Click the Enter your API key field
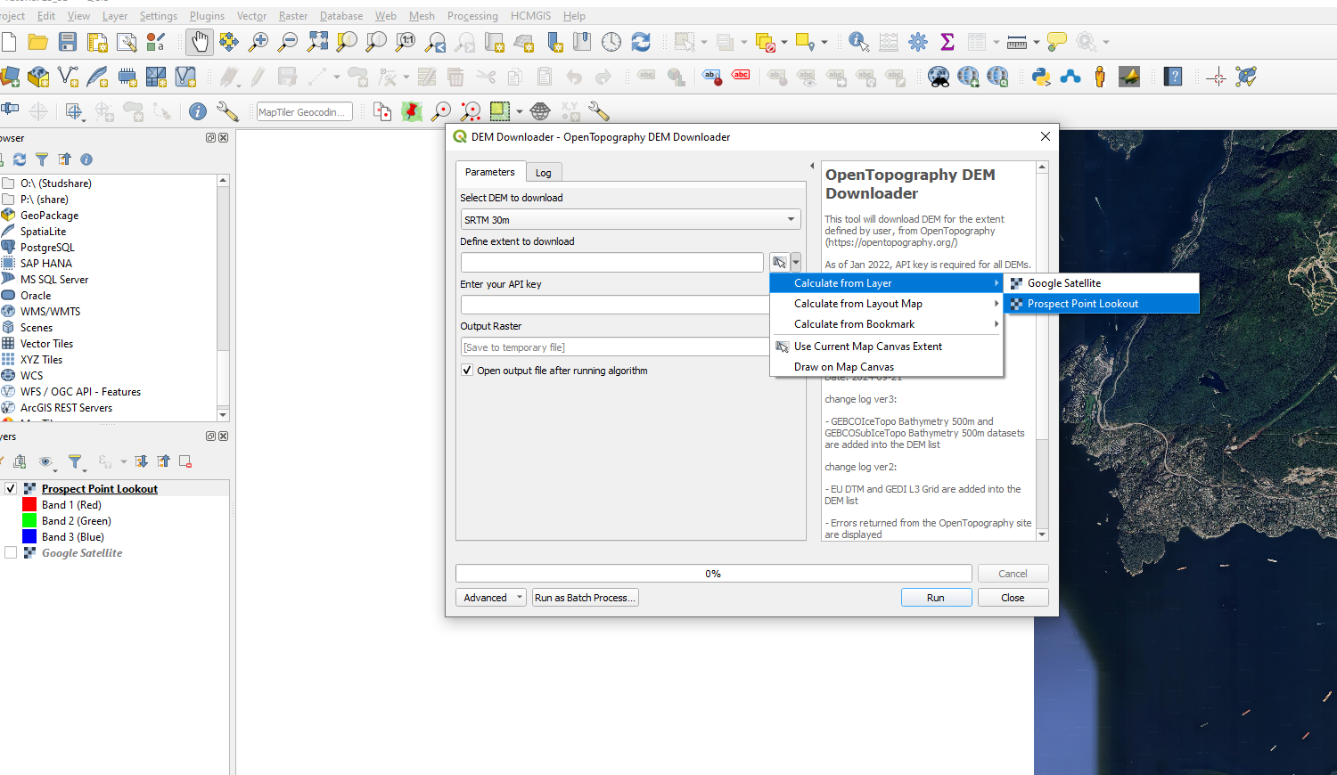Viewport: 1337px width, 775px height. [614, 306]
